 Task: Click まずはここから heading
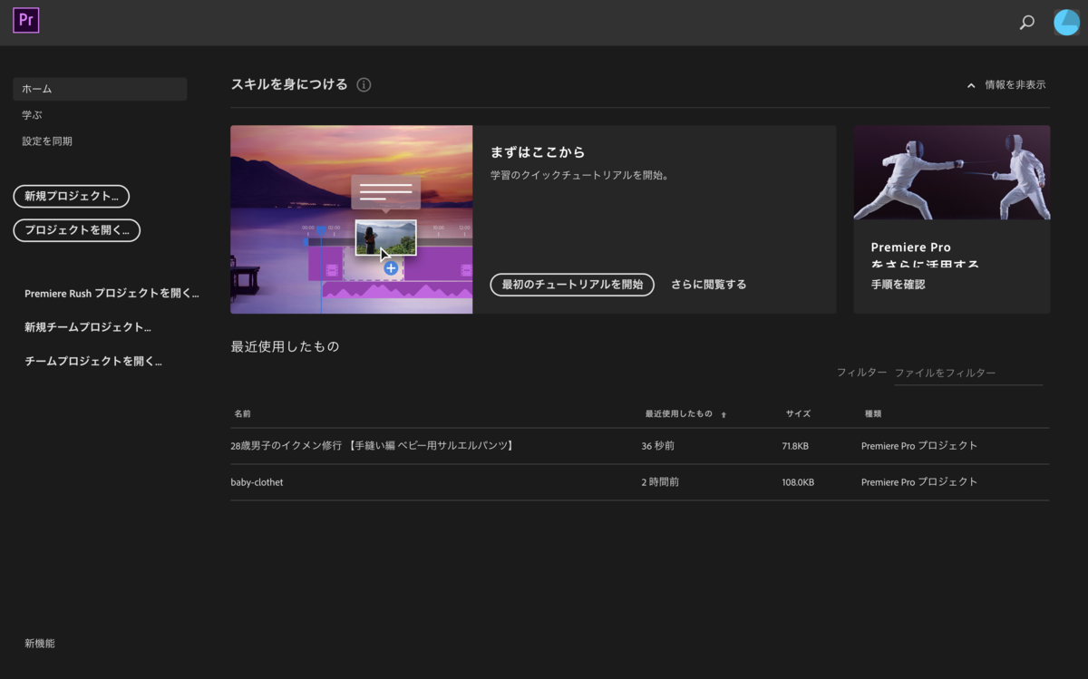538,152
